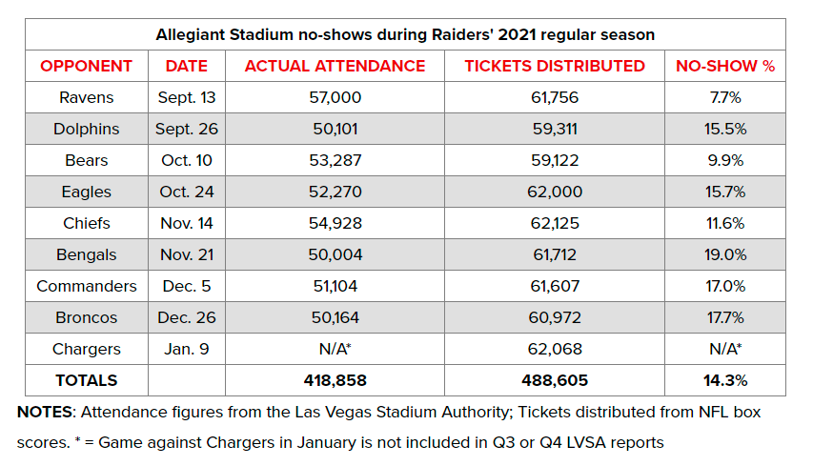Click the TICKETS DISTRIBUTED column header
The image size is (813, 466).
coord(555,66)
